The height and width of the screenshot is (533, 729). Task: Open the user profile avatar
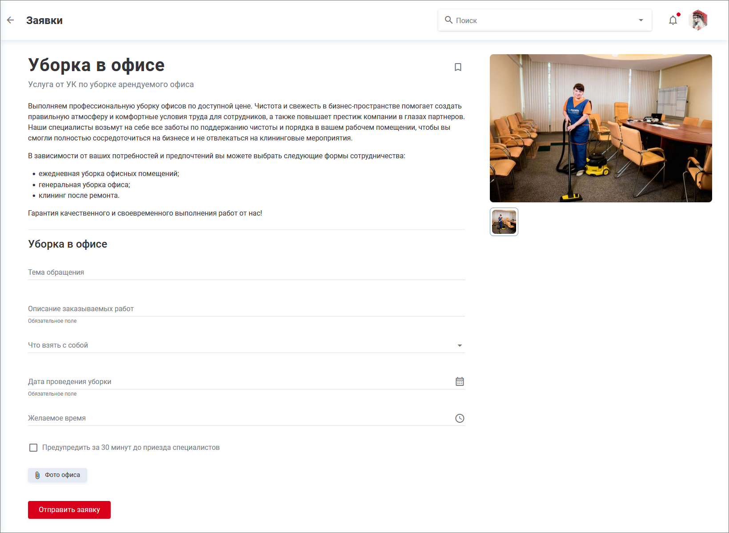(698, 20)
